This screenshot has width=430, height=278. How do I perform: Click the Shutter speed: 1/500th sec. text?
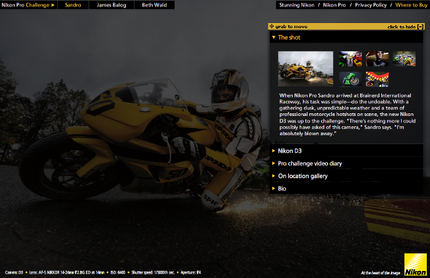(153, 272)
